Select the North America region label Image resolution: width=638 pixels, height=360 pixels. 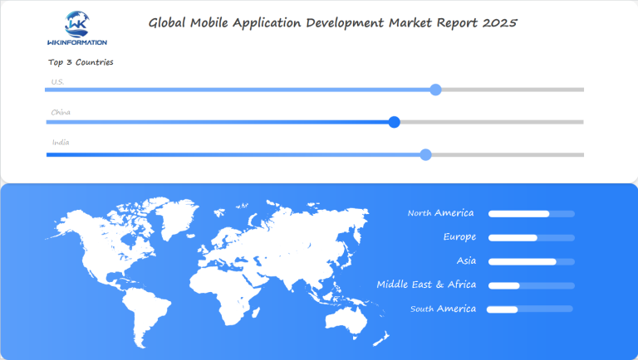[440, 213]
